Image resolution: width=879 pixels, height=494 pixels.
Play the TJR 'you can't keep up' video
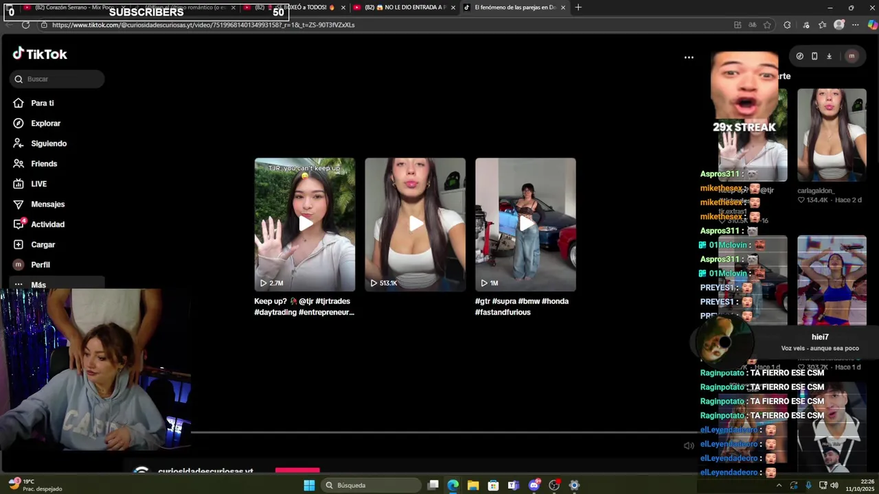coord(305,224)
